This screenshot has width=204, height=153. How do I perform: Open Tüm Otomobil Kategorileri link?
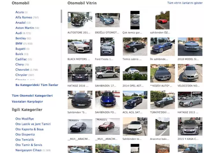click(x=32, y=96)
